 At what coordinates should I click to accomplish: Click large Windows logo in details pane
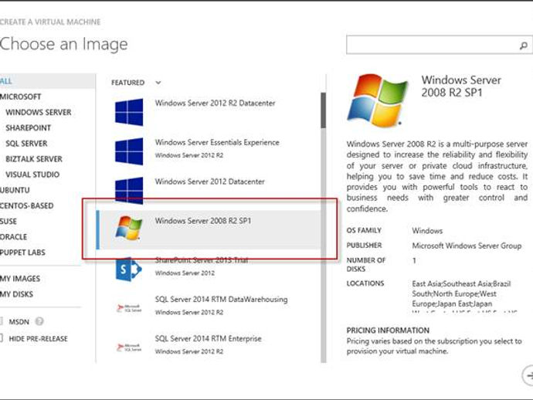click(x=377, y=100)
